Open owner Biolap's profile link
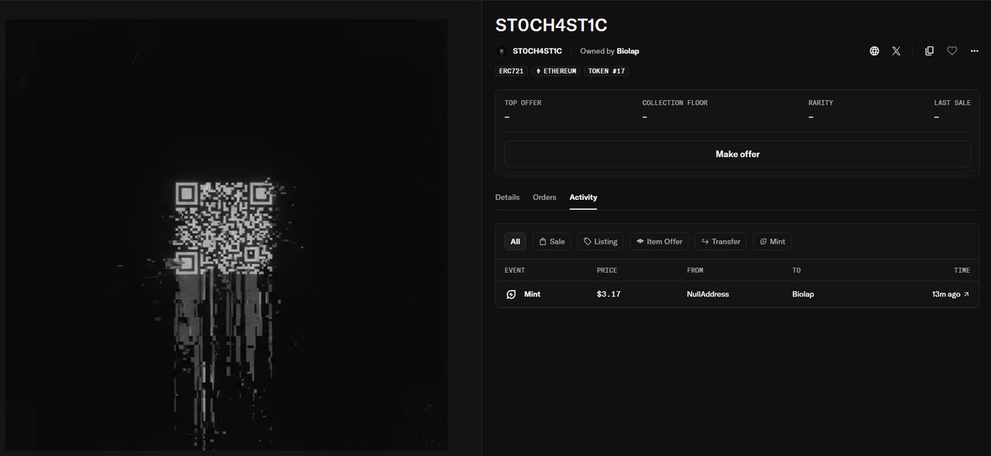Screen dimensions: 991x456 (x=628, y=51)
